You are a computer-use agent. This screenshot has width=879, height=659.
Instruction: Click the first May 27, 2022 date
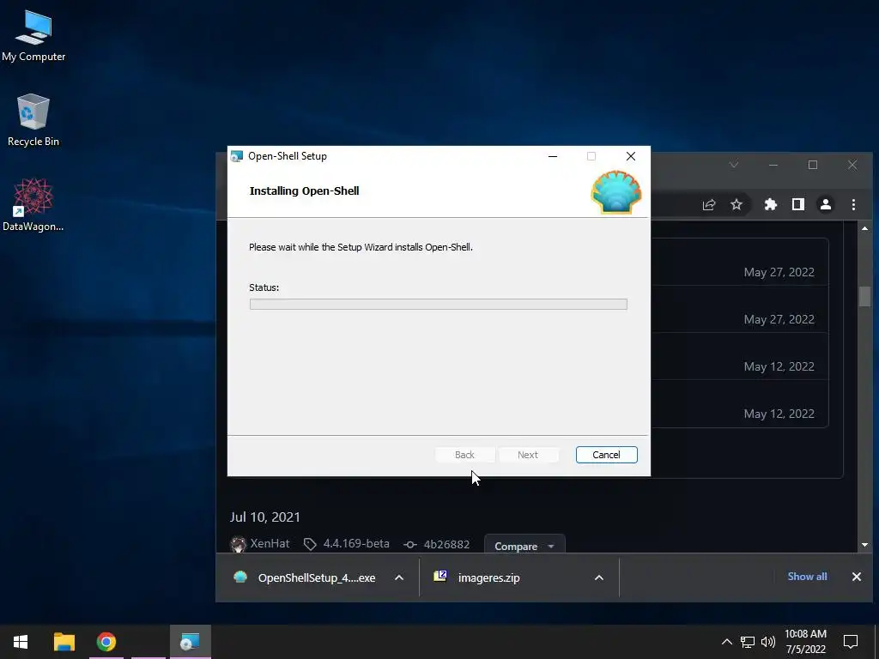point(779,272)
